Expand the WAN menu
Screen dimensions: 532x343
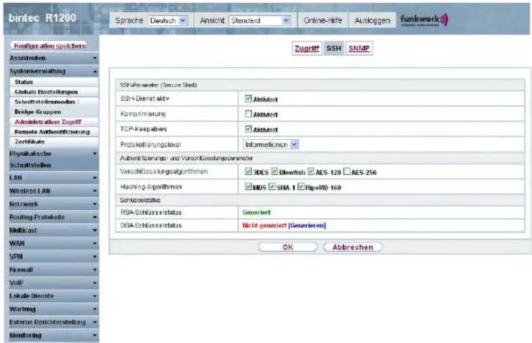(x=53, y=243)
